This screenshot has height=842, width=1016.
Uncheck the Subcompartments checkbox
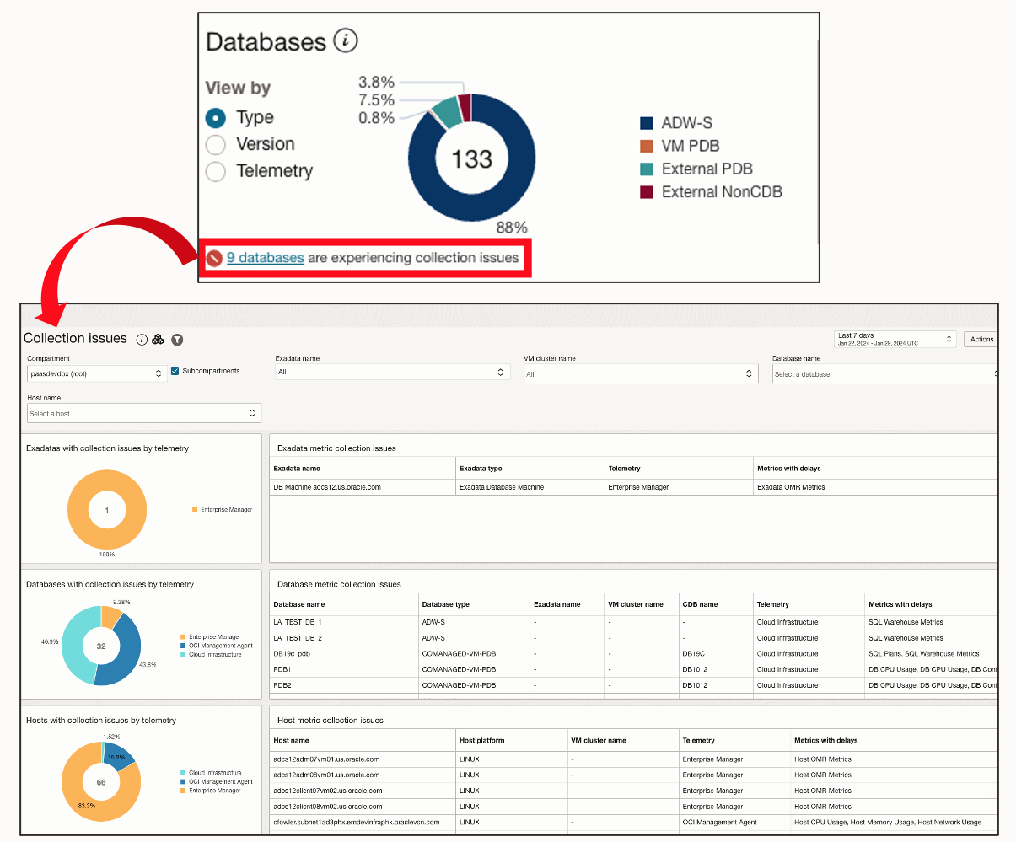coord(175,372)
